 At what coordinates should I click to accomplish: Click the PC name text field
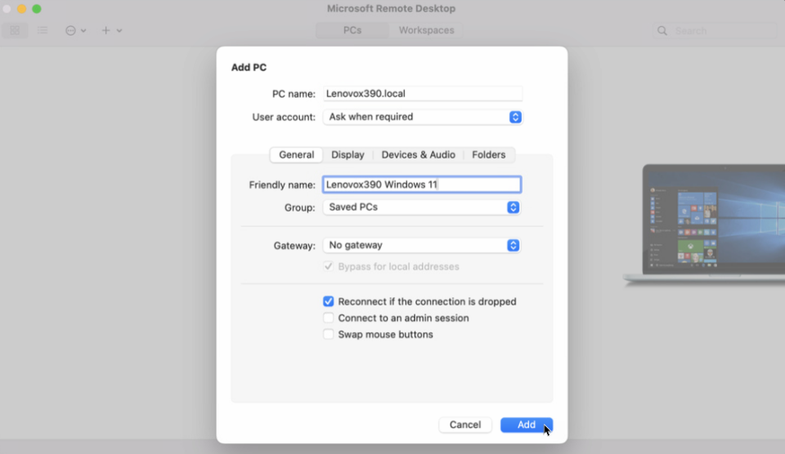pyautogui.click(x=423, y=94)
